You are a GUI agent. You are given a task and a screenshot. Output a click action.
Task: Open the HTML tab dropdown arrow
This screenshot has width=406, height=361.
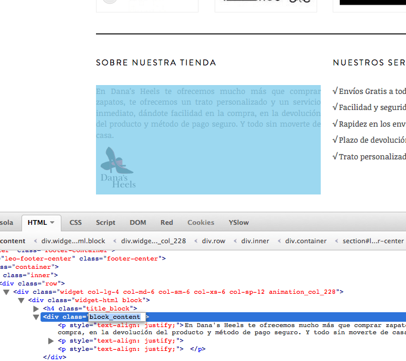click(52, 222)
